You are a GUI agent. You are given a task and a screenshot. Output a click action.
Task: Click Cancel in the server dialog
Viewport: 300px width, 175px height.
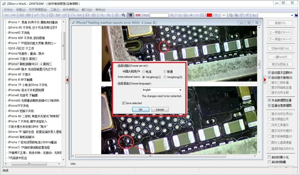tap(160, 109)
